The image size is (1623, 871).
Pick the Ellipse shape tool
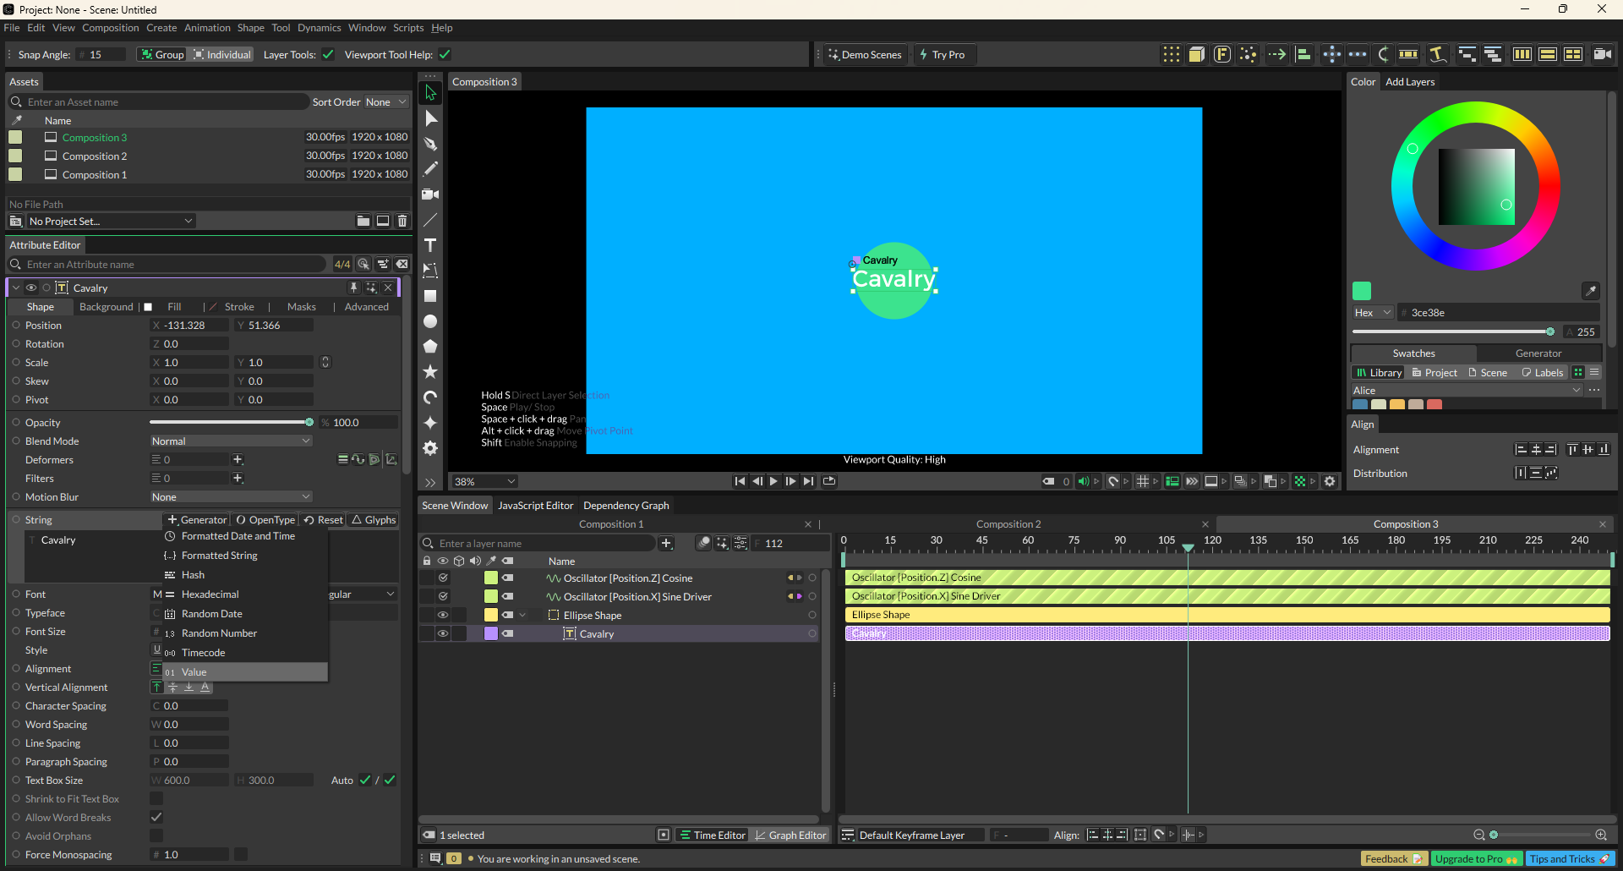(x=430, y=321)
